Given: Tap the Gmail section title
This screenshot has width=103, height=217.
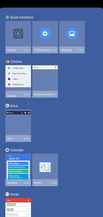Looking at the screenshot, I should click(15, 194).
